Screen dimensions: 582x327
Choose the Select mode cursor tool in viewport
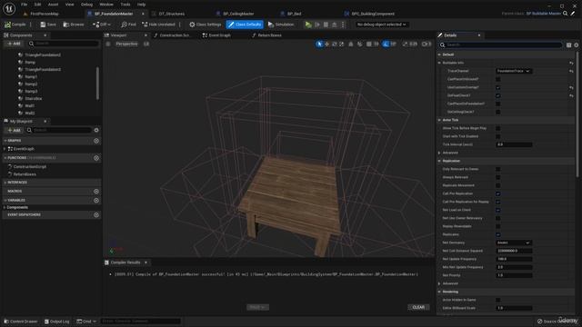click(x=319, y=45)
